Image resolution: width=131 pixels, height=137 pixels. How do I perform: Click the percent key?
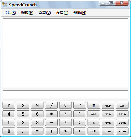coord(65,131)
